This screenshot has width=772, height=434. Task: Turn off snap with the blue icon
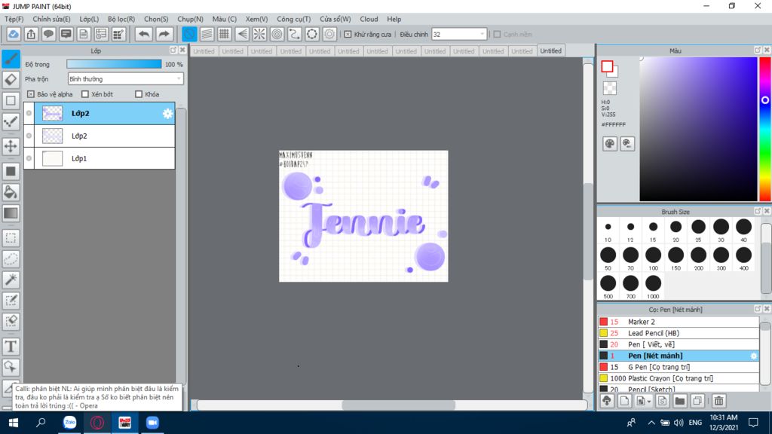(x=189, y=34)
